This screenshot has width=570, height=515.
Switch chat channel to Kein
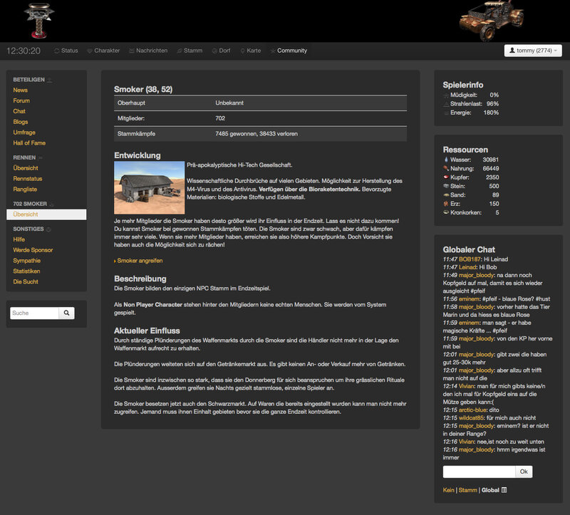(x=448, y=489)
